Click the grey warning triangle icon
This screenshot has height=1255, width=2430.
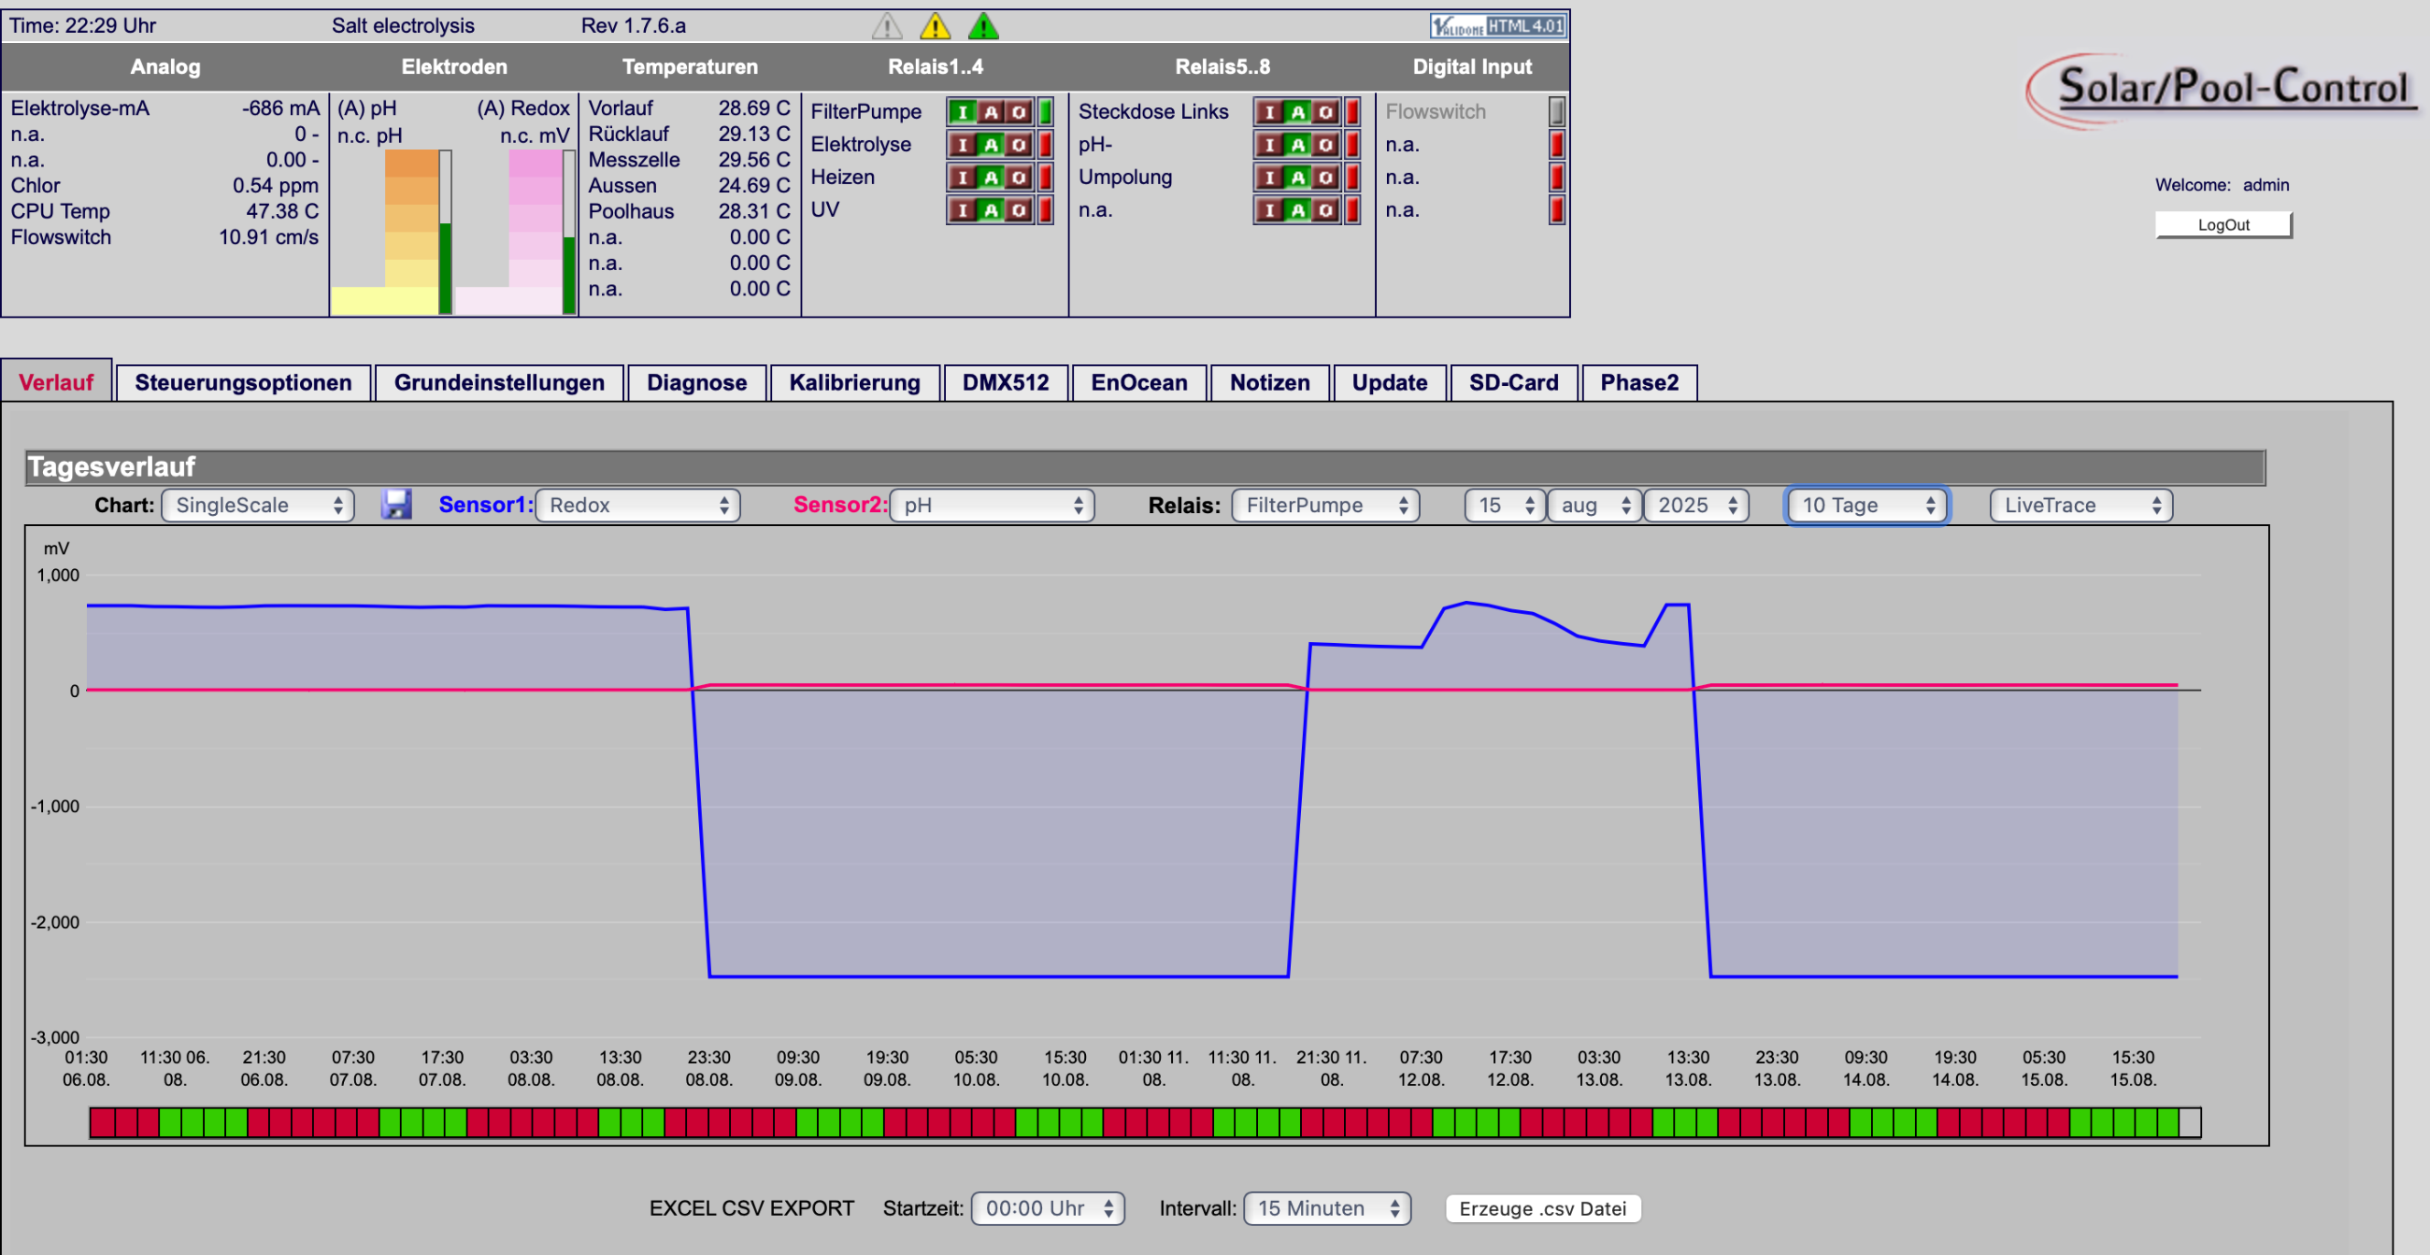click(x=887, y=26)
